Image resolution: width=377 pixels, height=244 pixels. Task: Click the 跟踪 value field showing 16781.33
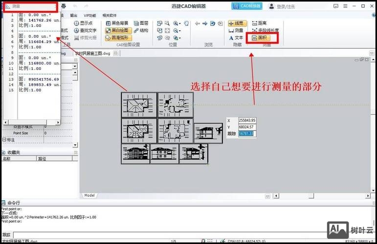[247, 134]
